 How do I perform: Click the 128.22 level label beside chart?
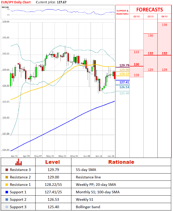(124, 74)
